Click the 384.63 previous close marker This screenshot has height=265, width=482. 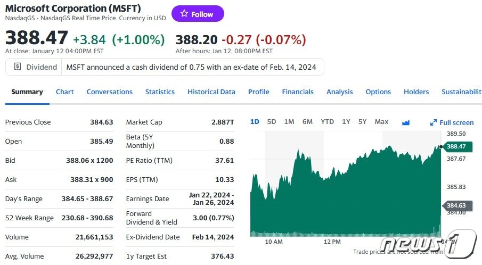[x=456, y=205]
